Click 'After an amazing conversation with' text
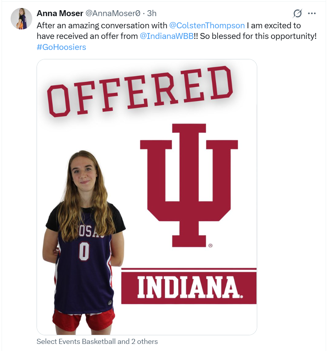 102,26
